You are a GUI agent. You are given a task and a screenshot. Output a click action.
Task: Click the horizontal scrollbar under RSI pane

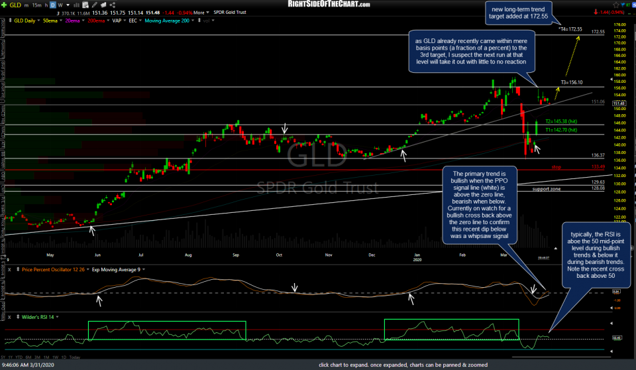coord(561,357)
